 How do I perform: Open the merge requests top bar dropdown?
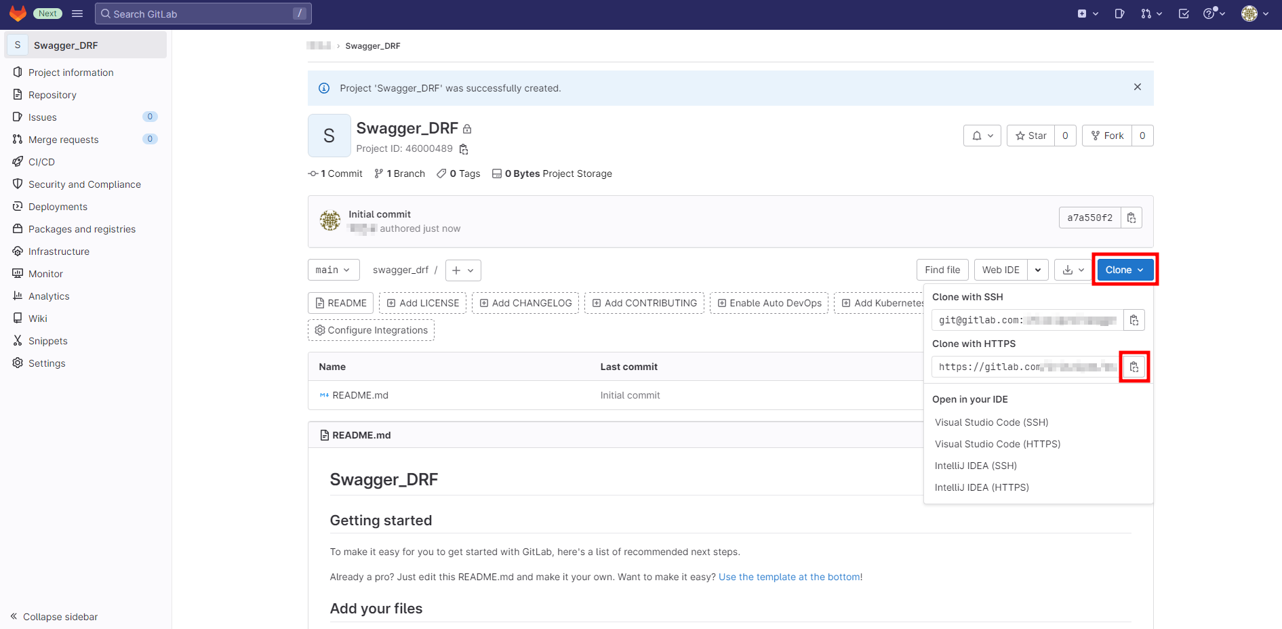tap(1151, 14)
